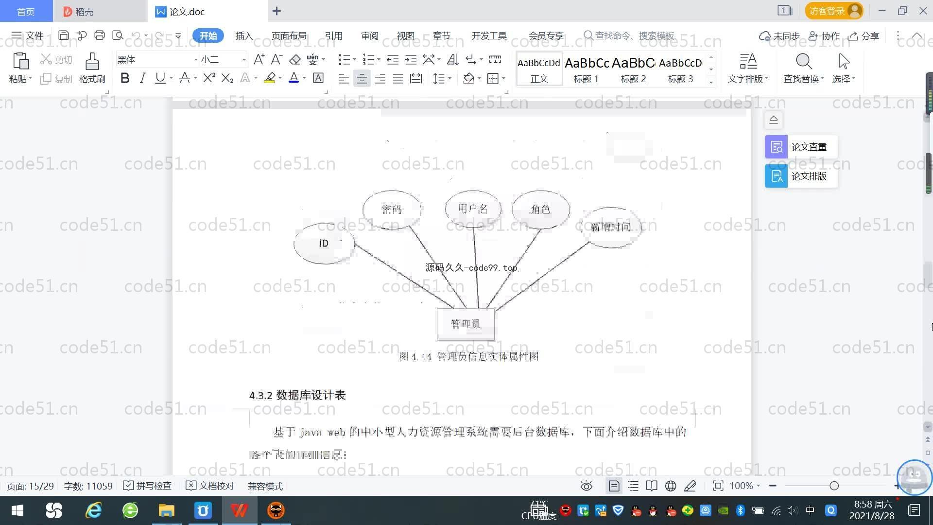This screenshot has height=525, width=933.
Task: Justify the paragraph text
Action: [397, 78]
